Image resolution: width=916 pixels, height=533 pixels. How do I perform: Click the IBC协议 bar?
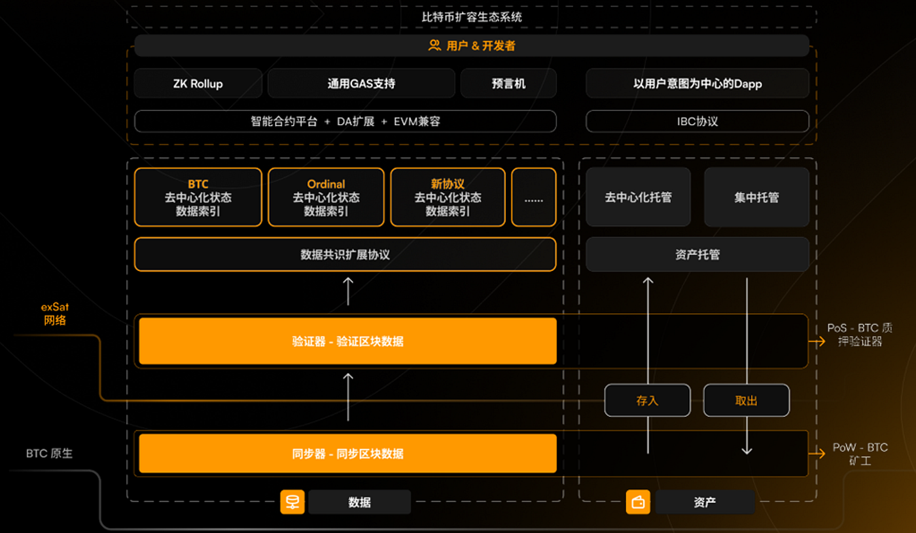pyautogui.click(x=697, y=121)
